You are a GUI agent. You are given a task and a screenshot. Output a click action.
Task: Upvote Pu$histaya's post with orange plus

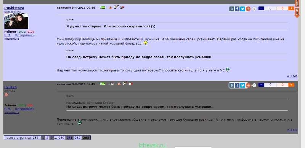point(291,8)
